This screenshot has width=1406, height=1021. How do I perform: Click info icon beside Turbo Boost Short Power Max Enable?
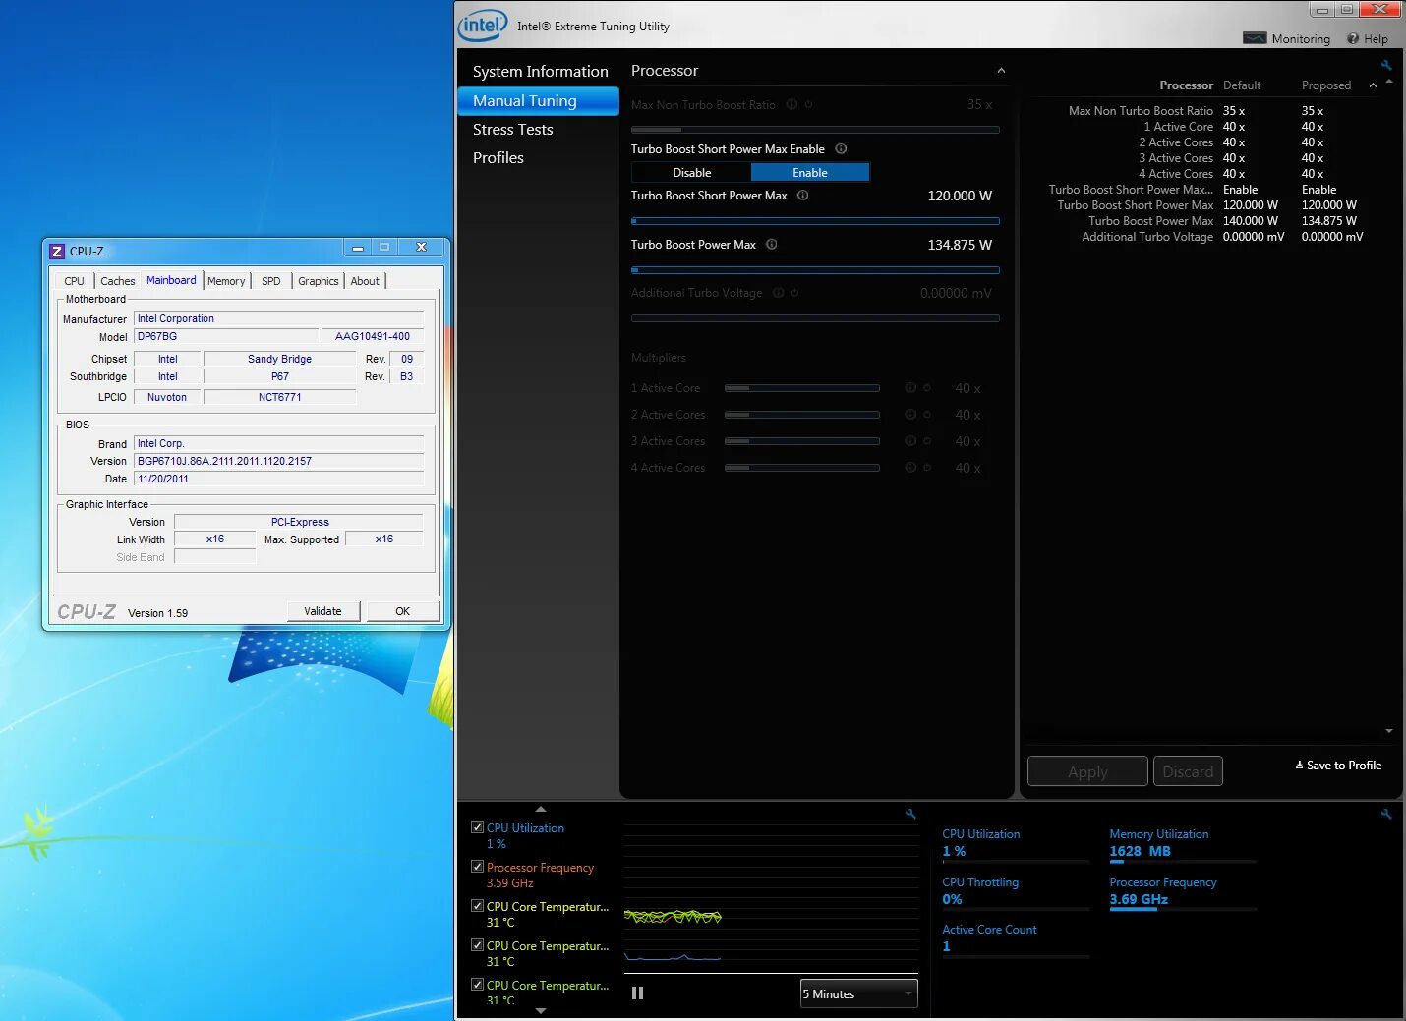pyautogui.click(x=841, y=149)
